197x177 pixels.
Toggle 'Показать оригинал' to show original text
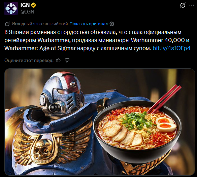coord(89,24)
